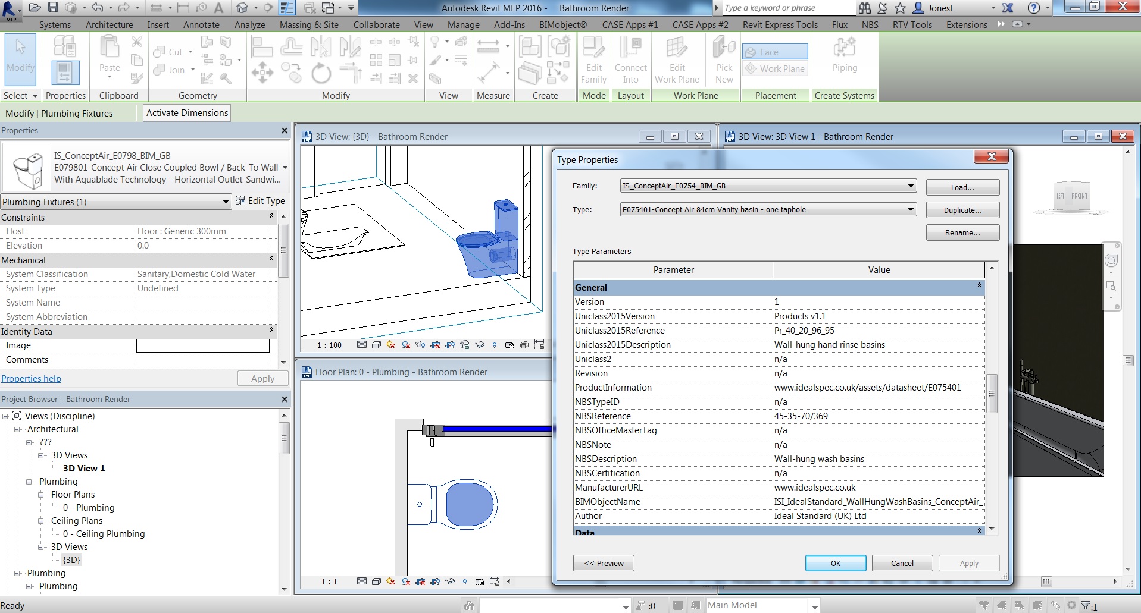The height and width of the screenshot is (613, 1141).
Task: Toggle the Properties palette button in ribbon
Action: [x=65, y=73]
